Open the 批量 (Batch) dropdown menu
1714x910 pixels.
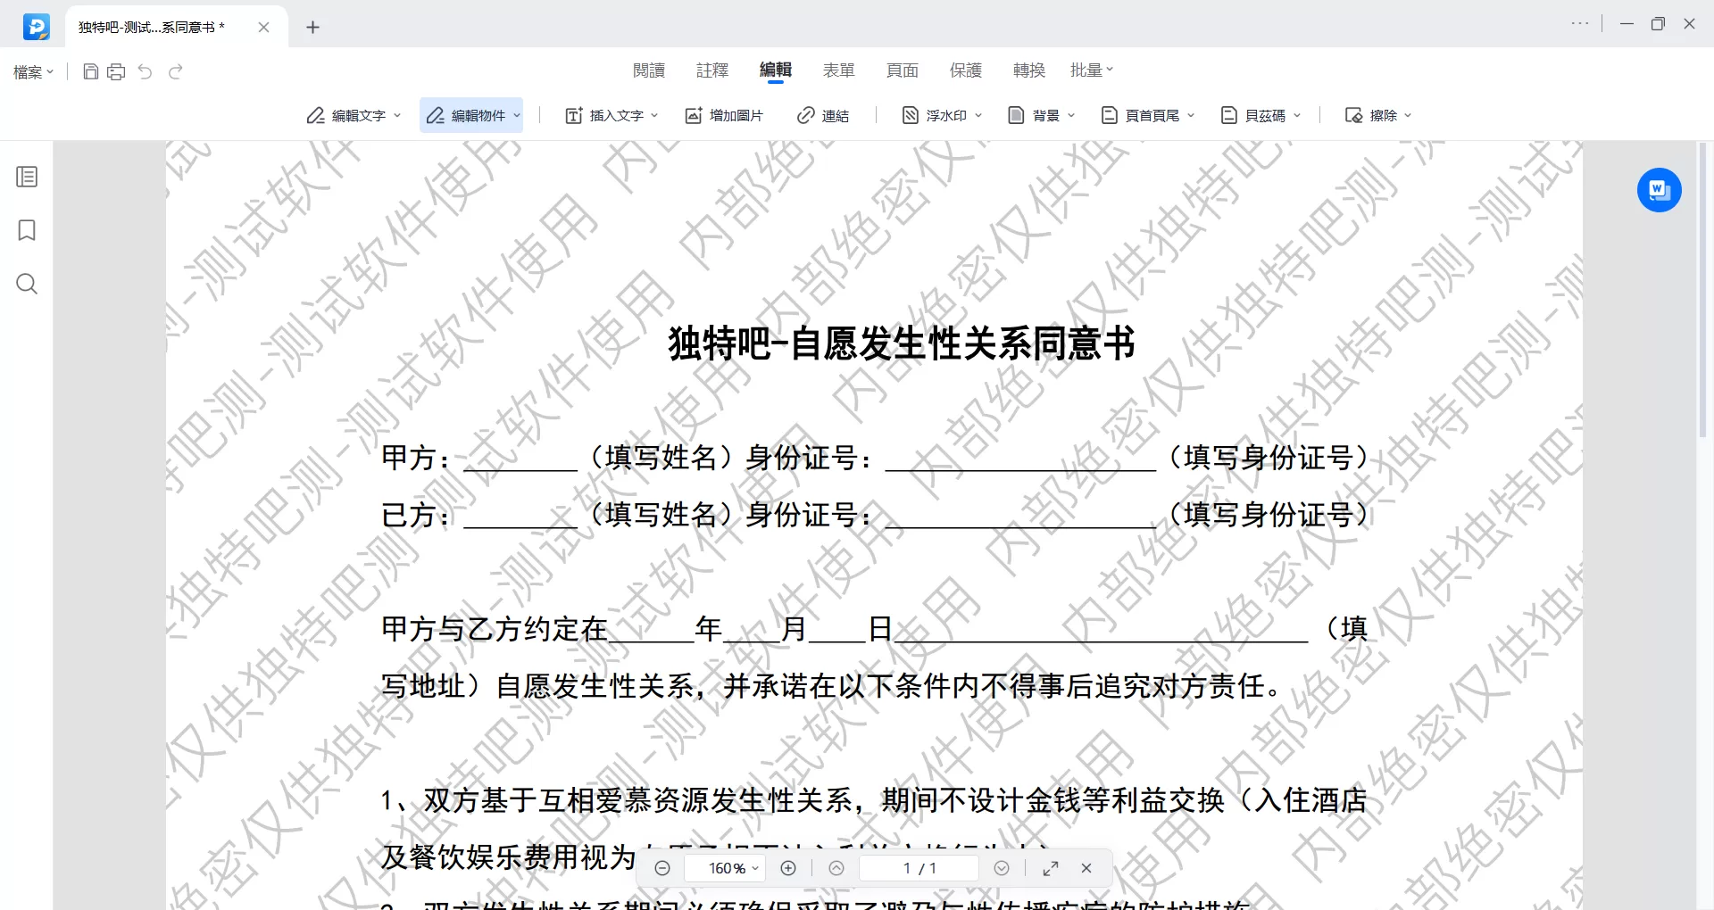click(x=1090, y=70)
